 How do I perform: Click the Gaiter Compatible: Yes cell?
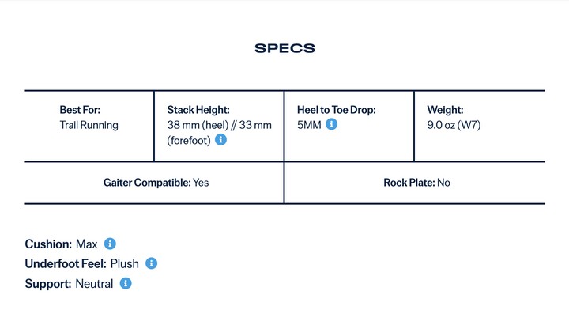(156, 182)
